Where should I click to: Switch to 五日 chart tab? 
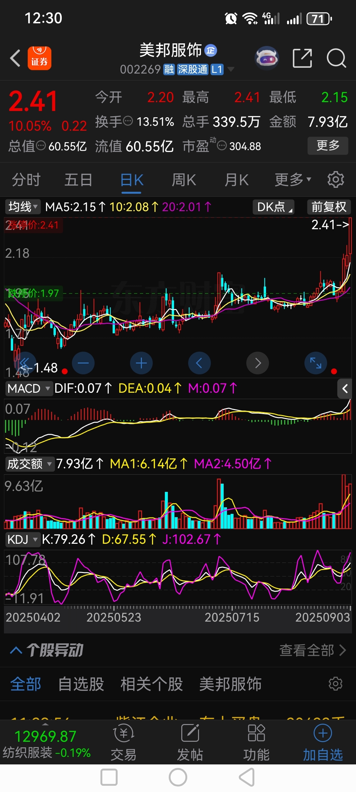(x=78, y=180)
